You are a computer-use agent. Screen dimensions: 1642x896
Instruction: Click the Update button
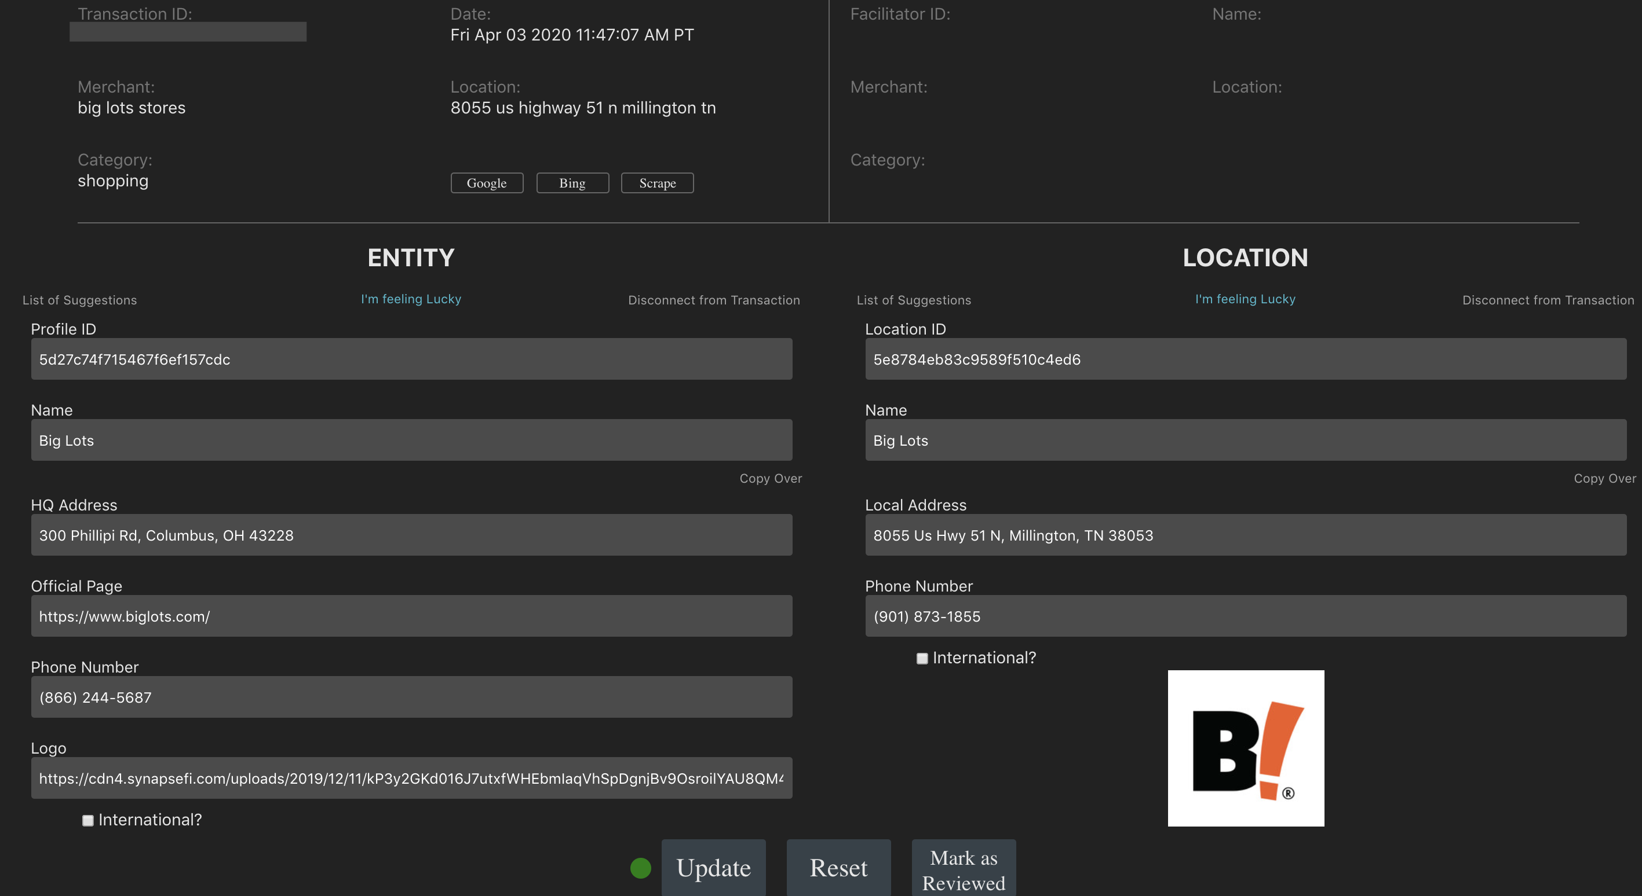pos(713,868)
